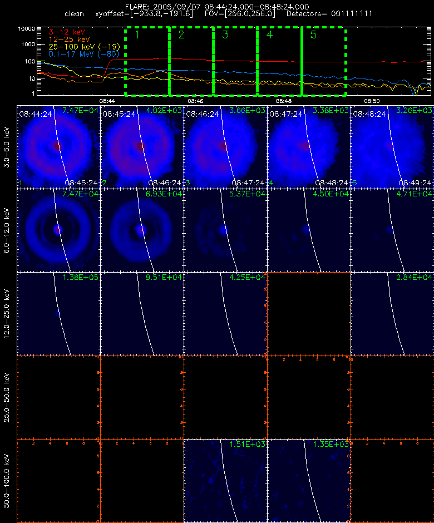434x523 pixels.
Task: Click the FLARE date and time title
Action: (217, 7)
